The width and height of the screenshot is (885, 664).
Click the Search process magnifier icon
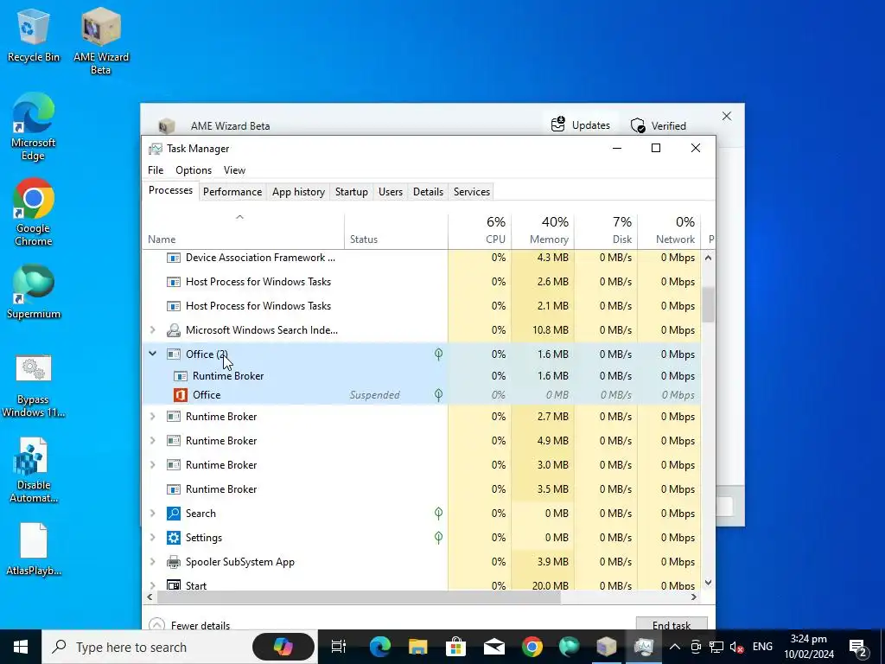173,514
